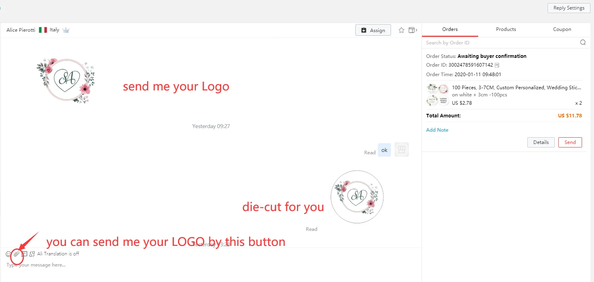Select the Orders tab
Screen dimensions: 594x282
click(450, 29)
